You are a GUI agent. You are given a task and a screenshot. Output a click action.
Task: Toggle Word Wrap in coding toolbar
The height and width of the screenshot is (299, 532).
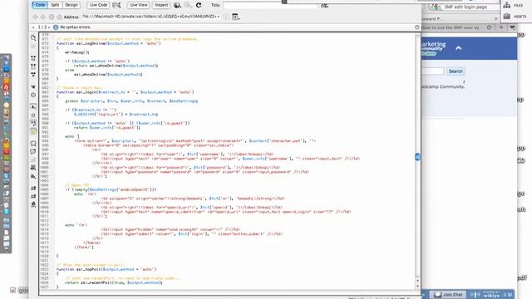[x=33, y=124]
